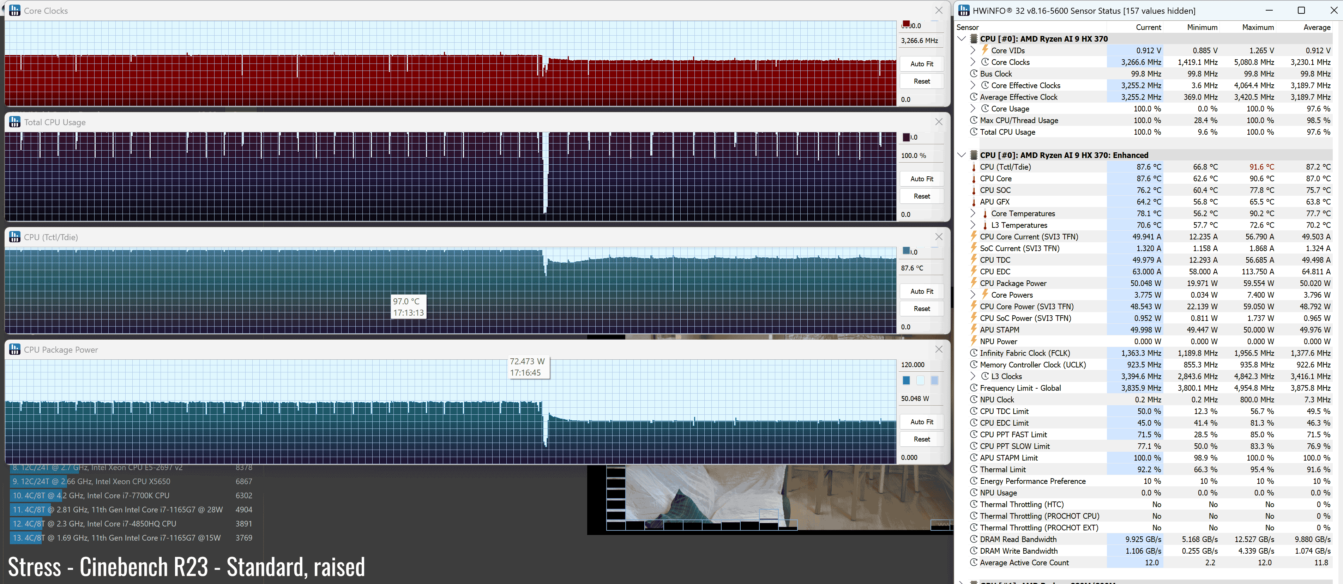Click the lightning icon next to CPU Package Power
The image size is (1343, 584).
coord(973,283)
